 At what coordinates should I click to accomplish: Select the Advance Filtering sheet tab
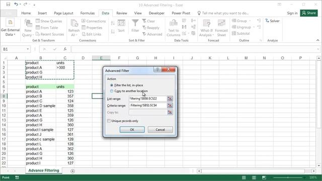(44, 170)
